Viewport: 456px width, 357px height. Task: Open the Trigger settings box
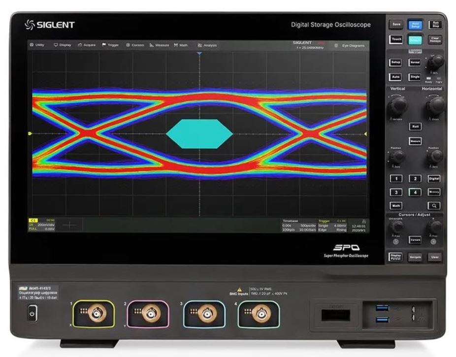pyautogui.click(x=332, y=226)
